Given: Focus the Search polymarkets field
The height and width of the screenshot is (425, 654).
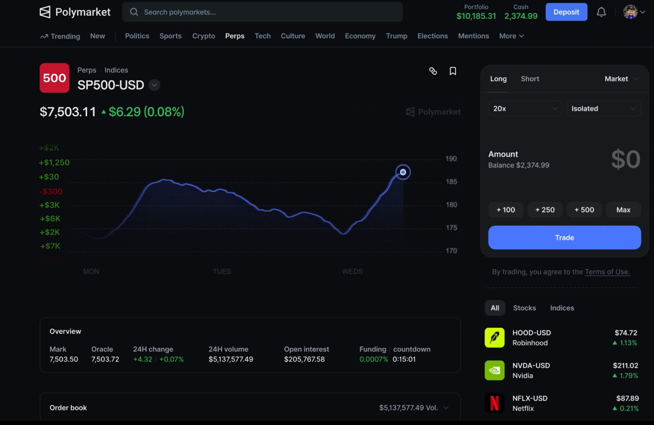Looking at the screenshot, I should pos(262,12).
